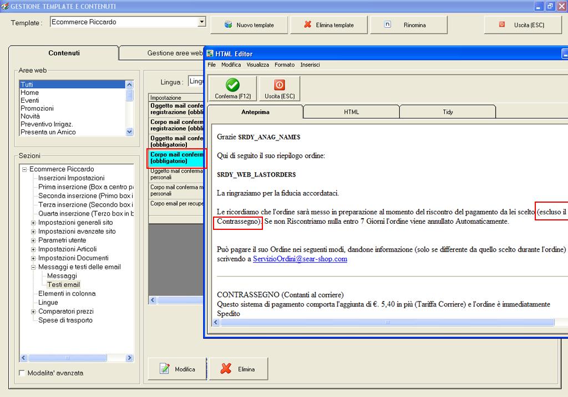Select Promozioni in Aree web list
568x397 pixels.
(x=72, y=108)
